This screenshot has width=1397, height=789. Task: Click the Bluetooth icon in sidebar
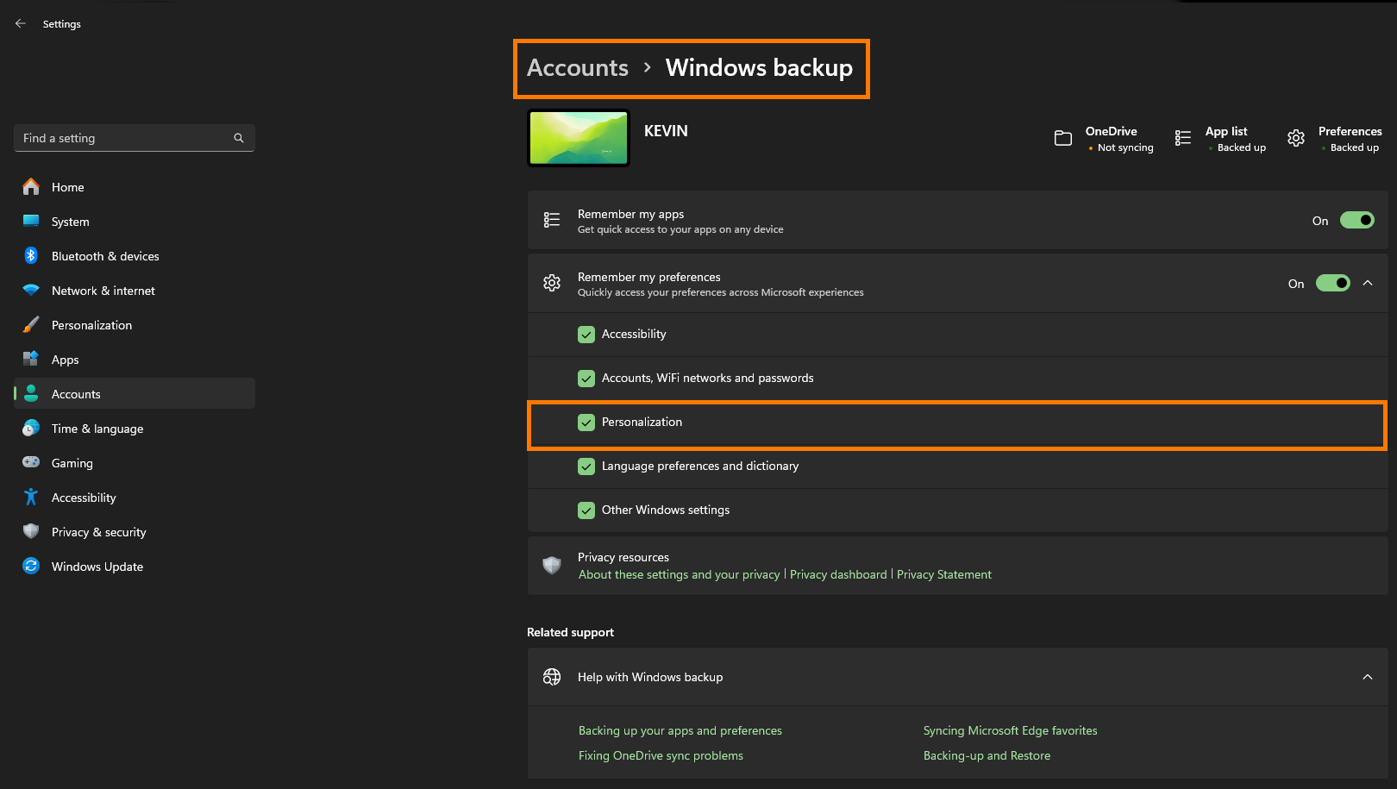point(31,255)
